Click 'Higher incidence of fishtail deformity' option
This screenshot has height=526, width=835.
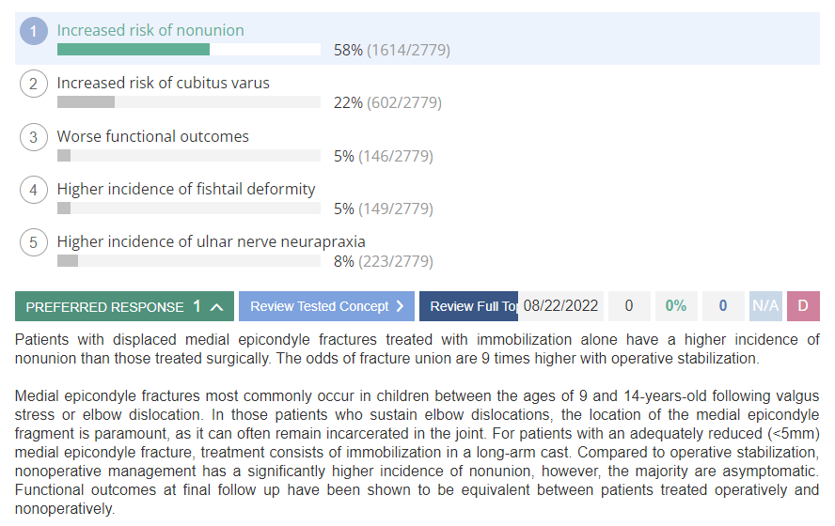click(186, 189)
